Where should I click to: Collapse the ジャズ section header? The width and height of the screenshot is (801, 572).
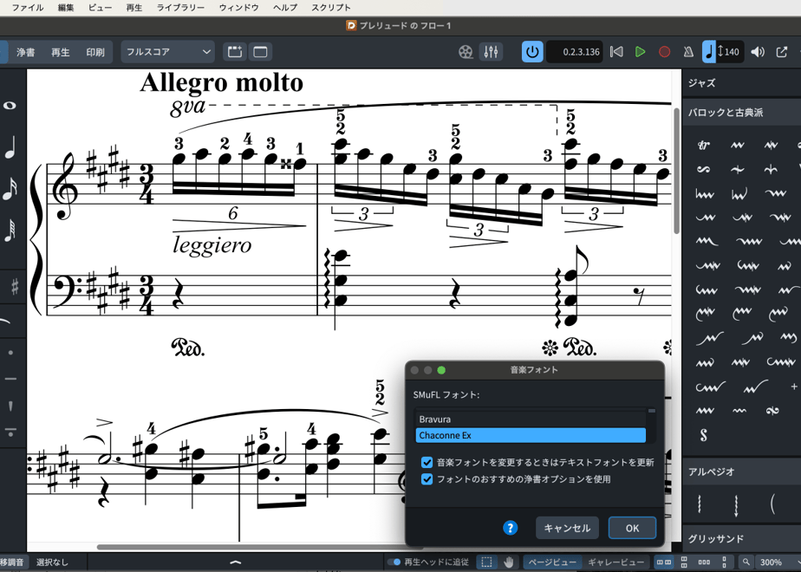pyautogui.click(x=741, y=83)
